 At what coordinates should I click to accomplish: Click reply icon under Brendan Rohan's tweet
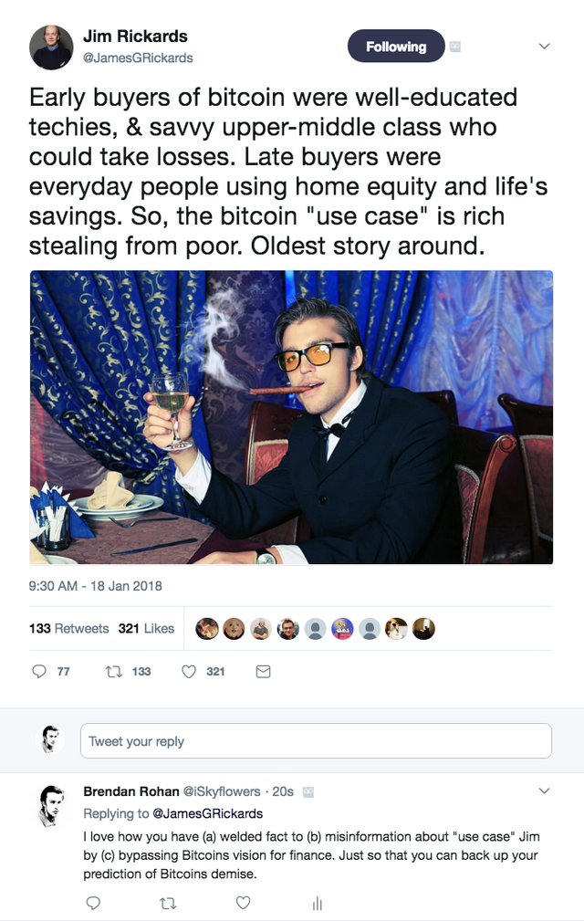pos(93,903)
